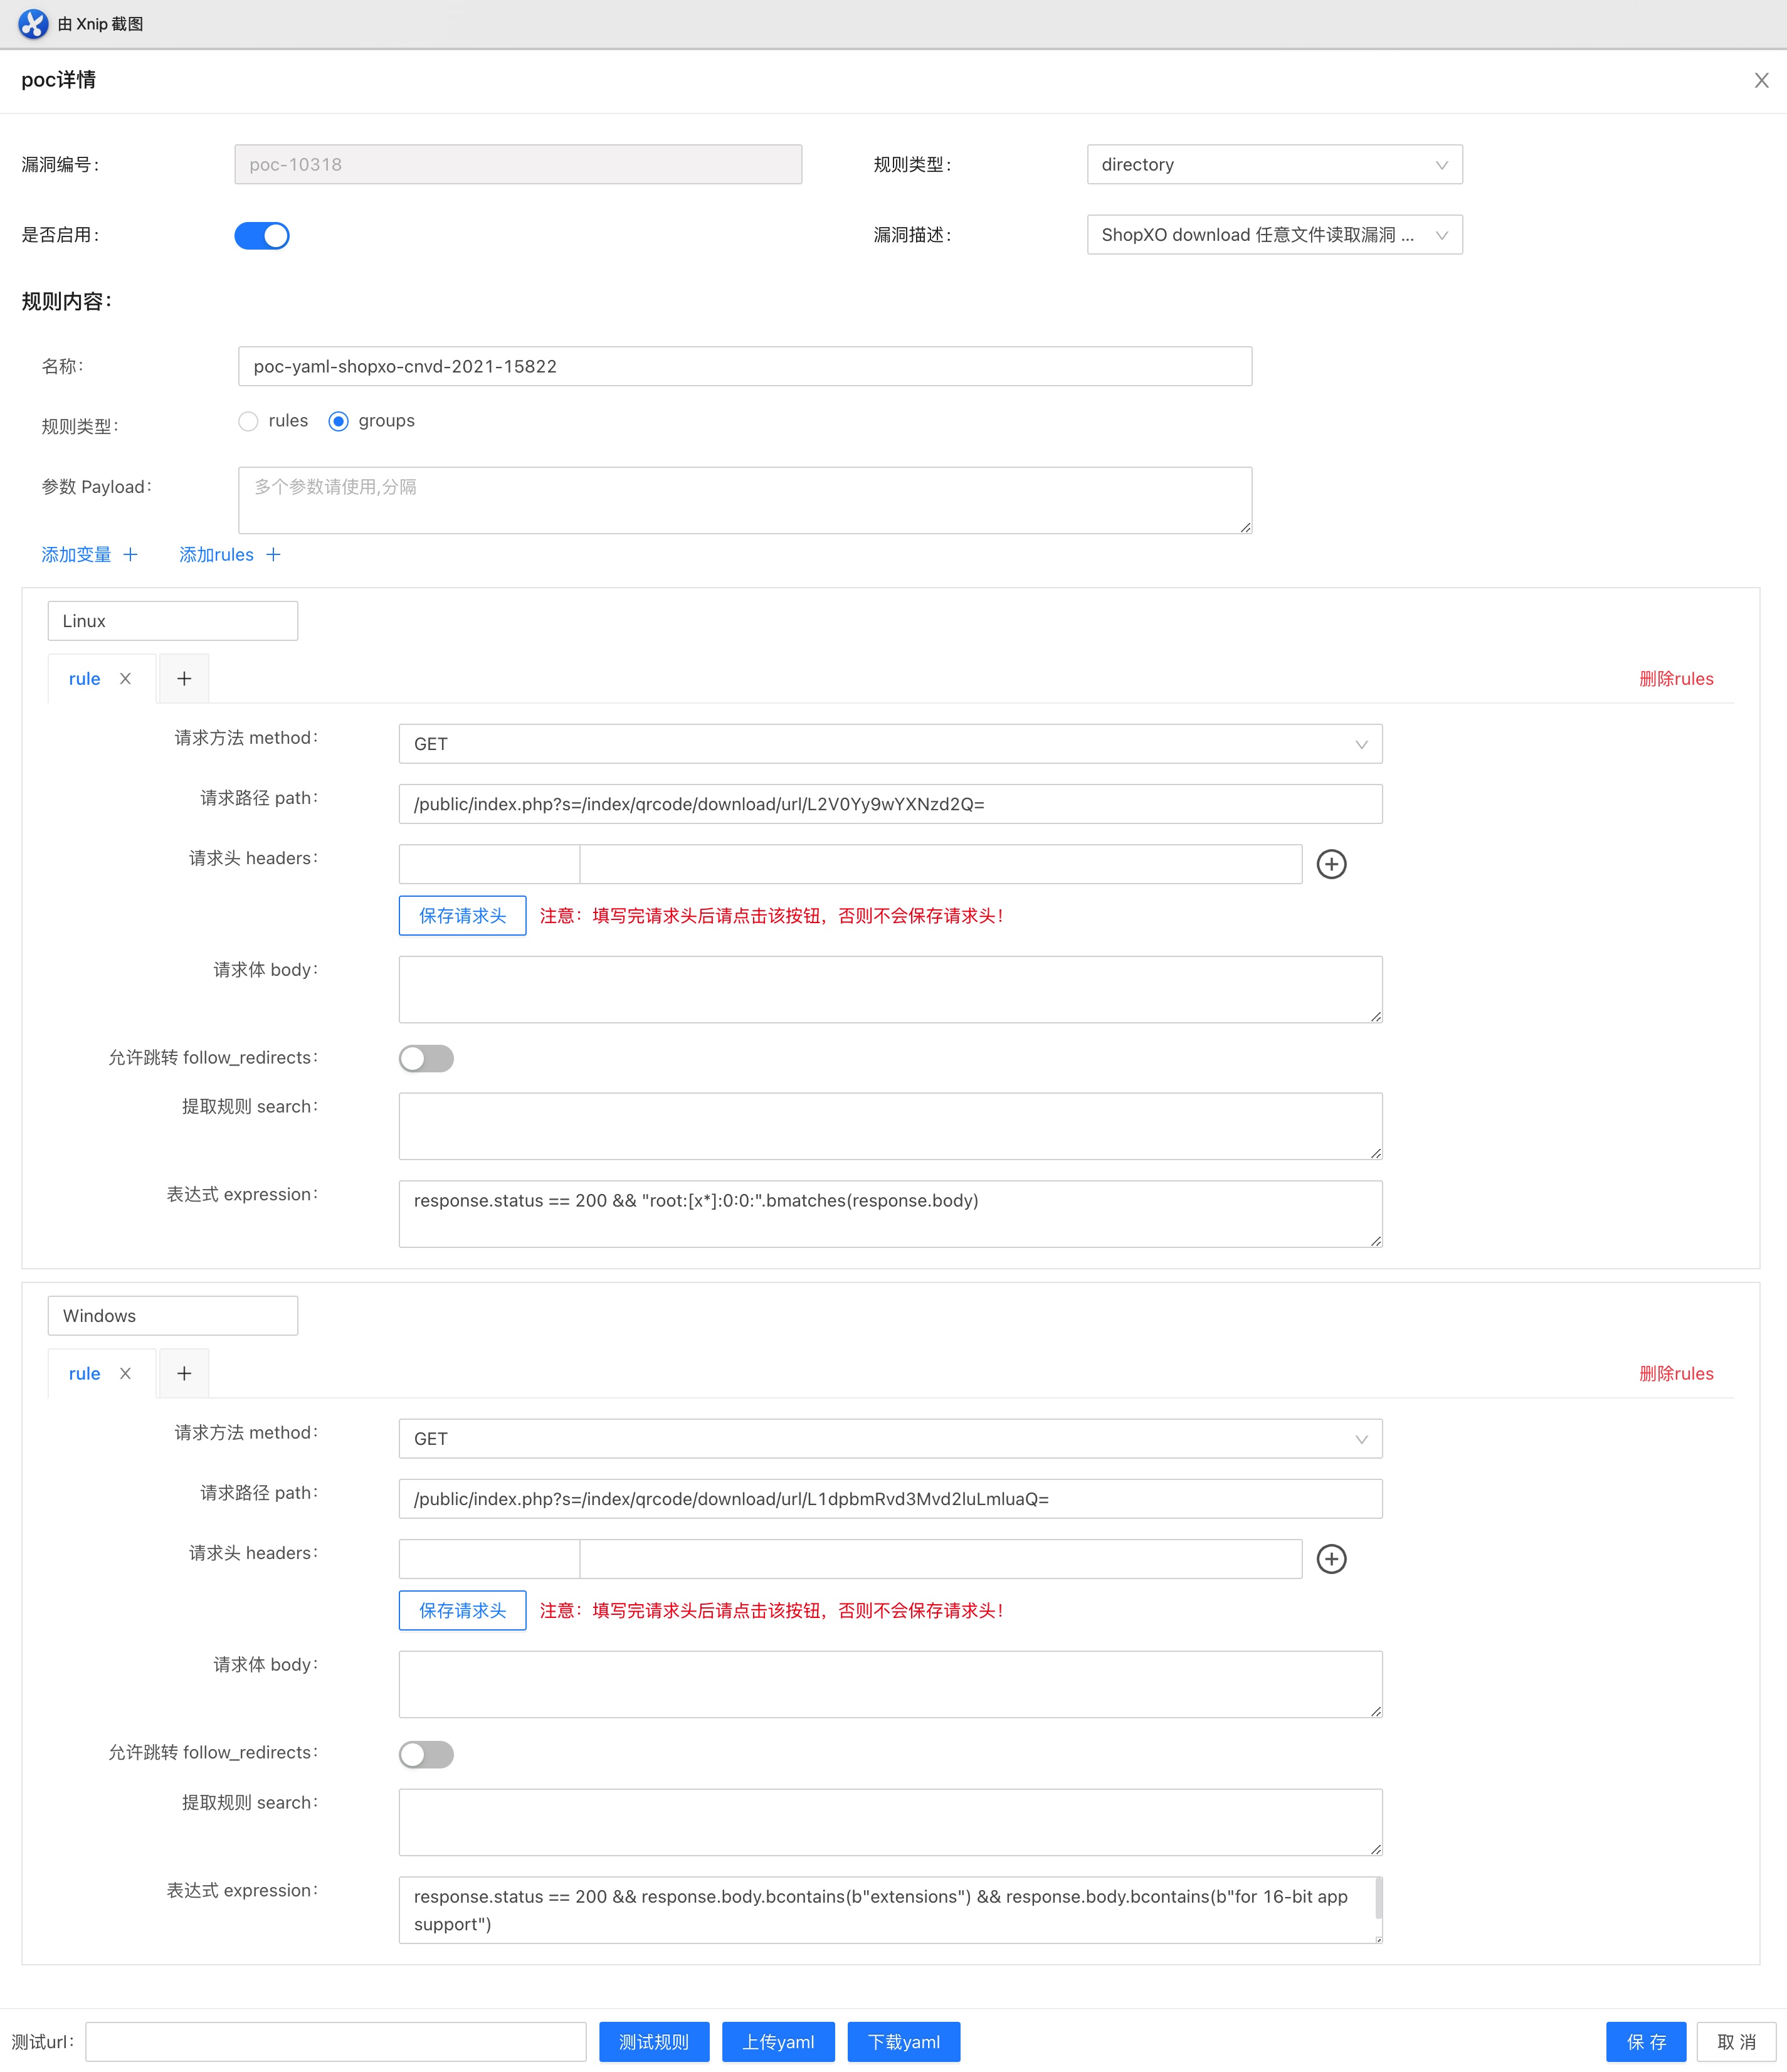Image resolution: width=1787 pixels, height=2072 pixels.
Task: Toggle the 是否启用 switch off
Action: pos(262,236)
